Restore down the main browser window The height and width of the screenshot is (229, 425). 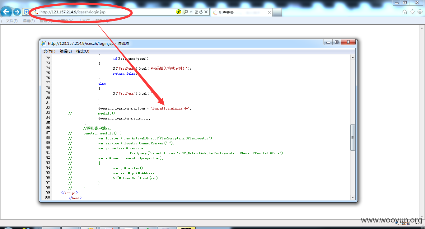(x=404, y=2)
